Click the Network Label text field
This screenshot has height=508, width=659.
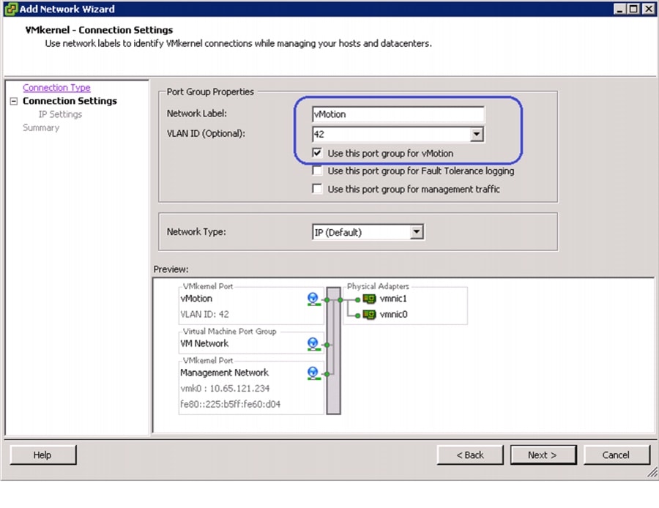tap(398, 114)
